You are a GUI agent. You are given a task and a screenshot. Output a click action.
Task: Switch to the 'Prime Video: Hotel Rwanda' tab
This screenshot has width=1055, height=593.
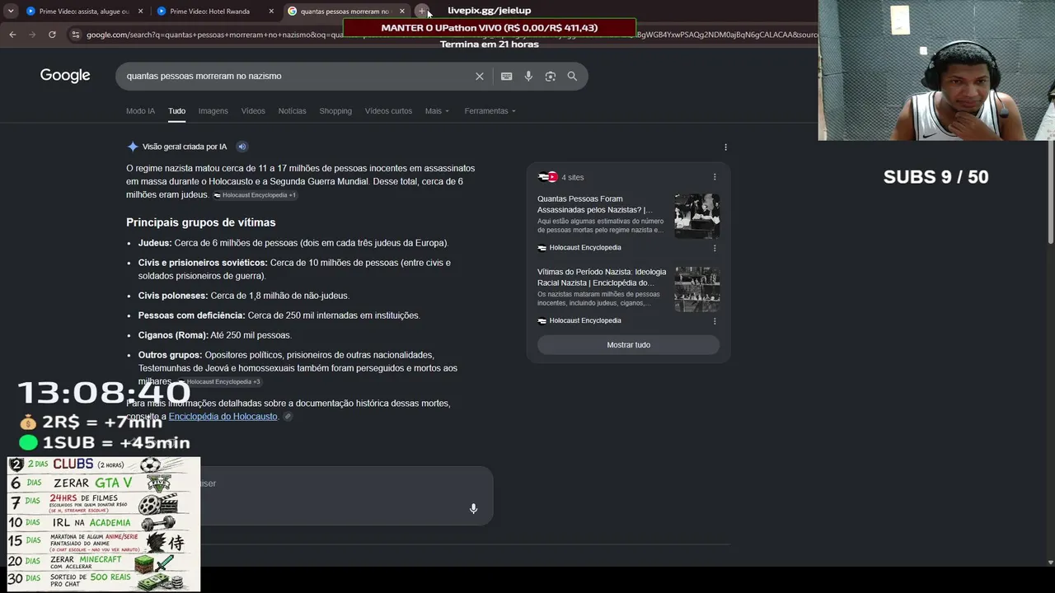(x=216, y=12)
